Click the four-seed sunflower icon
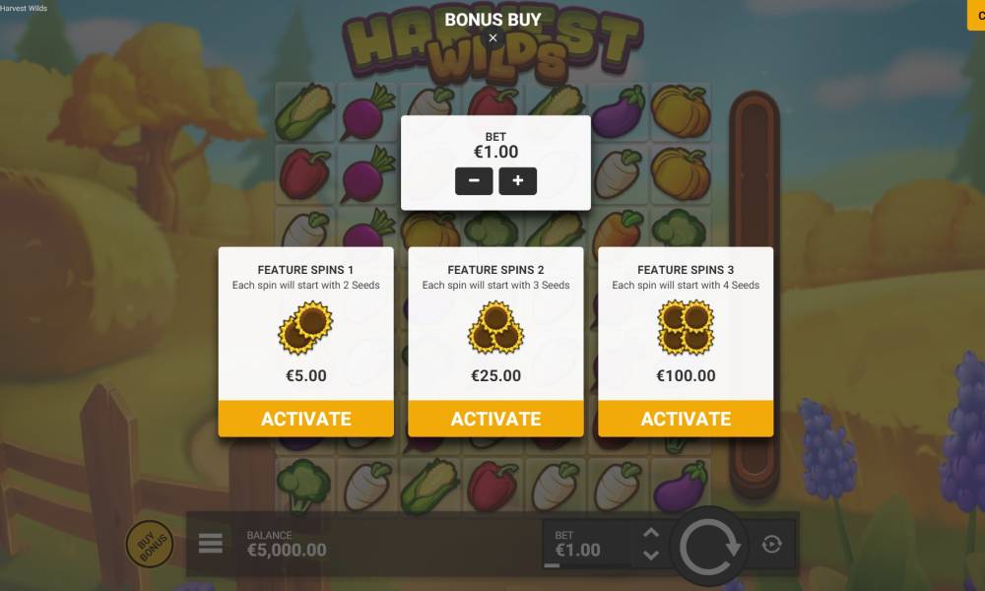This screenshot has width=985, height=591. click(x=686, y=327)
